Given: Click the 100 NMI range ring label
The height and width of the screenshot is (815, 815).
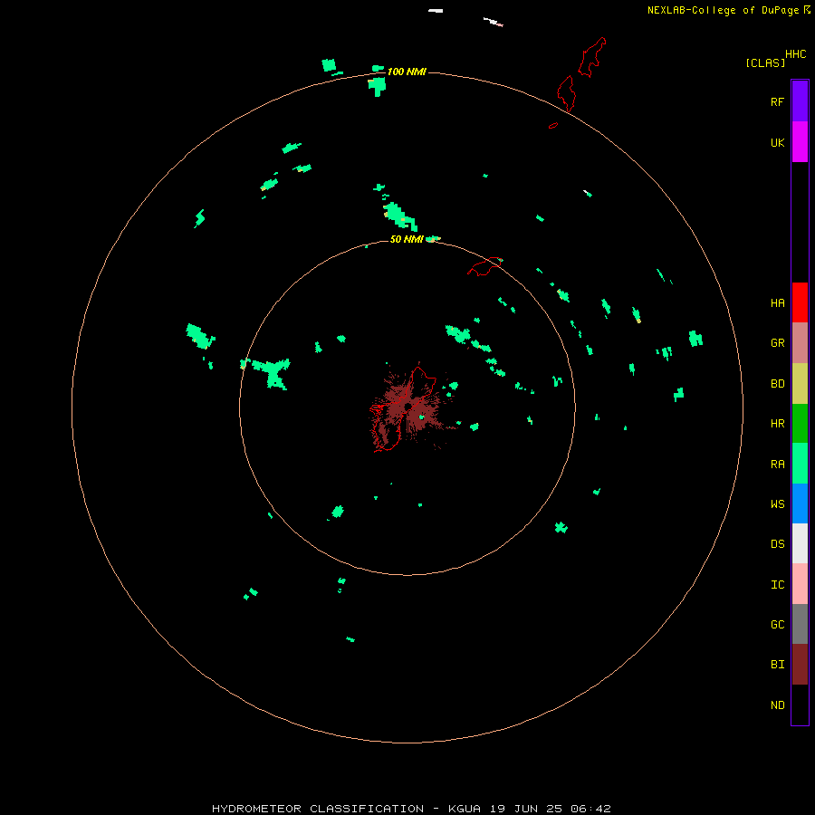Looking at the screenshot, I should pyautogui.click(x=407, y=72).
